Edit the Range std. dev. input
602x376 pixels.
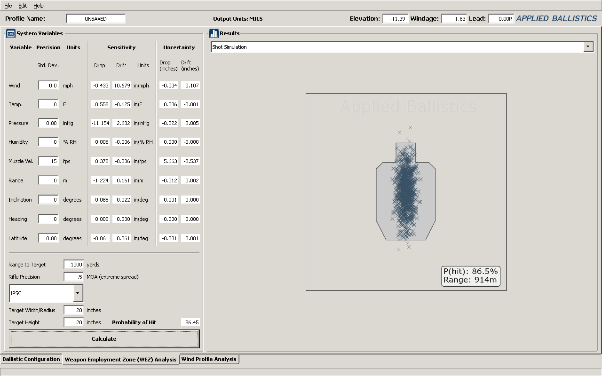click(48, 180)
